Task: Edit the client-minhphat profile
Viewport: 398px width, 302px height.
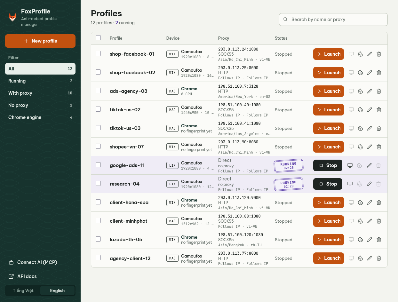Action: point(370,221)
